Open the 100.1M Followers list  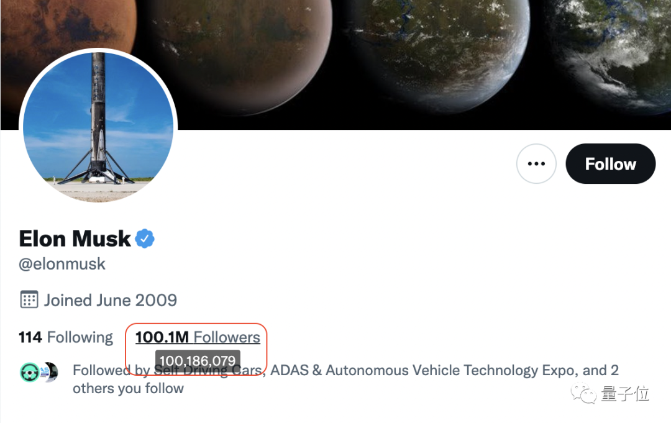click(198, 337)
